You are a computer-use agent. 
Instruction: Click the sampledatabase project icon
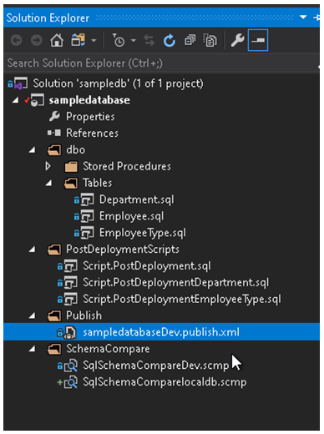coord(38,100)
